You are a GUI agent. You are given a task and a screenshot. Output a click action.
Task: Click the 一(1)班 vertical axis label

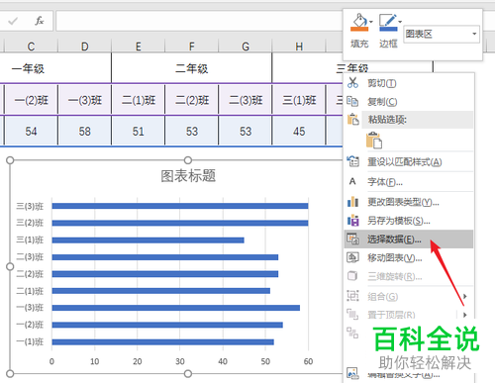click(x=30, y=341)
